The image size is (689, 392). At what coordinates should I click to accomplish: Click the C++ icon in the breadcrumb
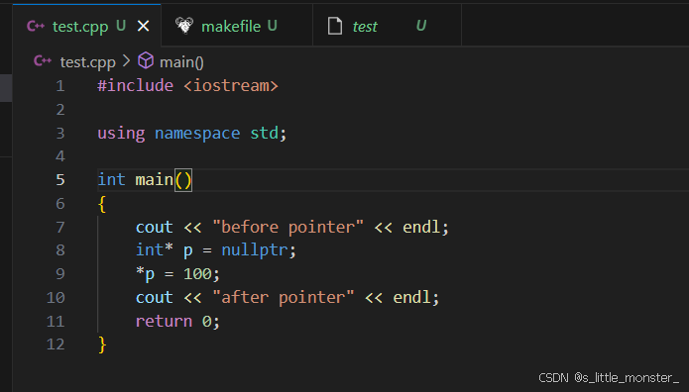click(43, 61)
